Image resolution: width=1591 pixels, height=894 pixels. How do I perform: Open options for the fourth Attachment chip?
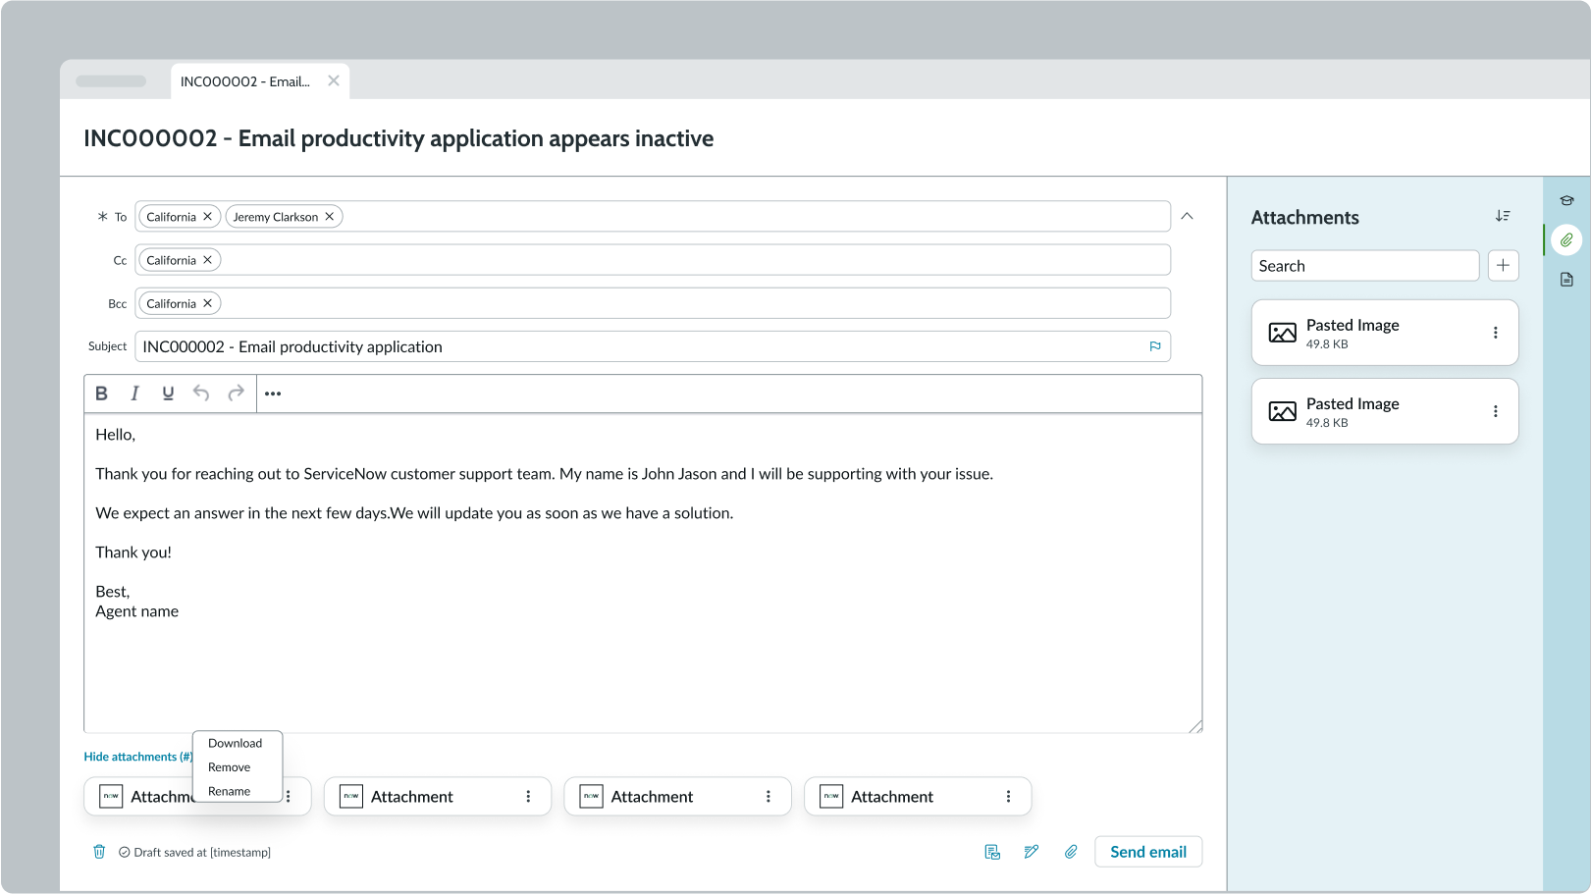click(1008, 797)
